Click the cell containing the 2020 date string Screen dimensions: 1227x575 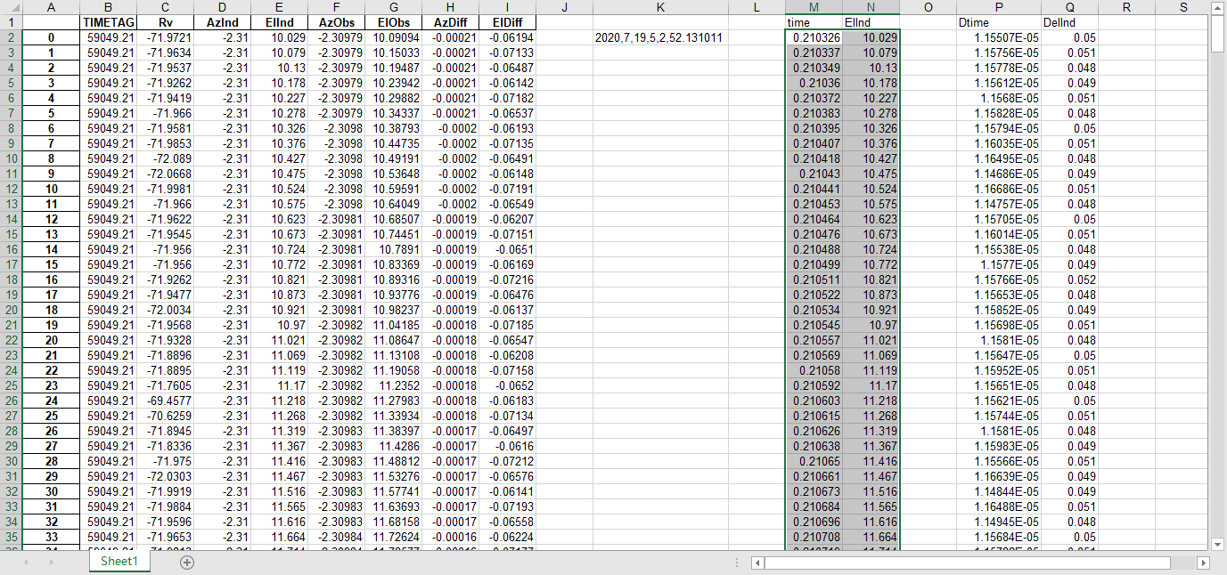660,36
